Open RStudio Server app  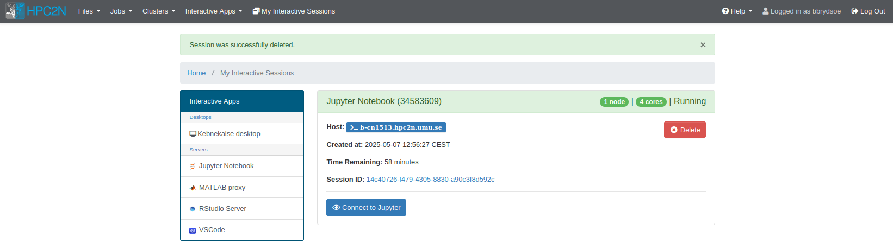242,209
